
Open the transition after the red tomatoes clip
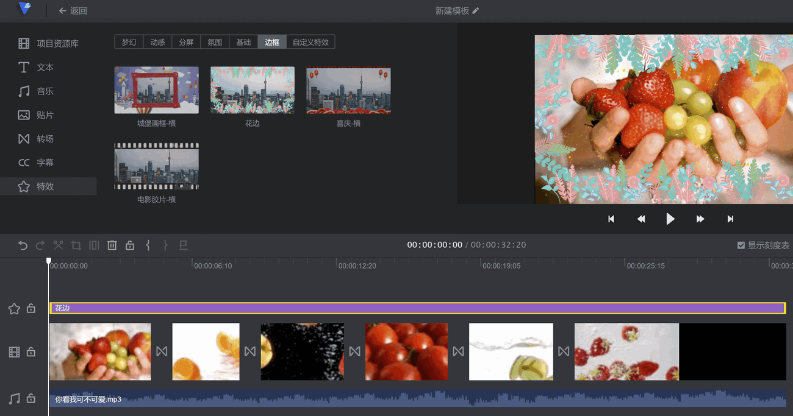pyautogui.click(x=458, y=351)
